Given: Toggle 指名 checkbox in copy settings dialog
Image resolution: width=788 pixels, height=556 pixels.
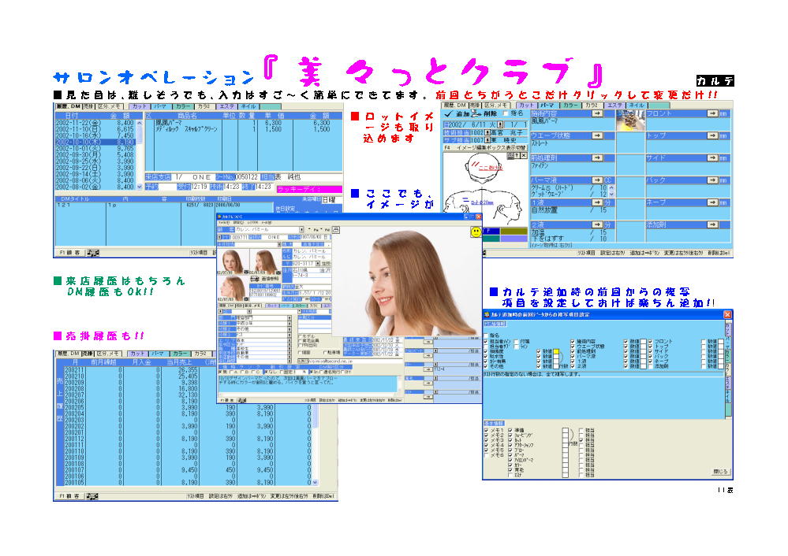Looking at the screenshot, I should 486,335.
